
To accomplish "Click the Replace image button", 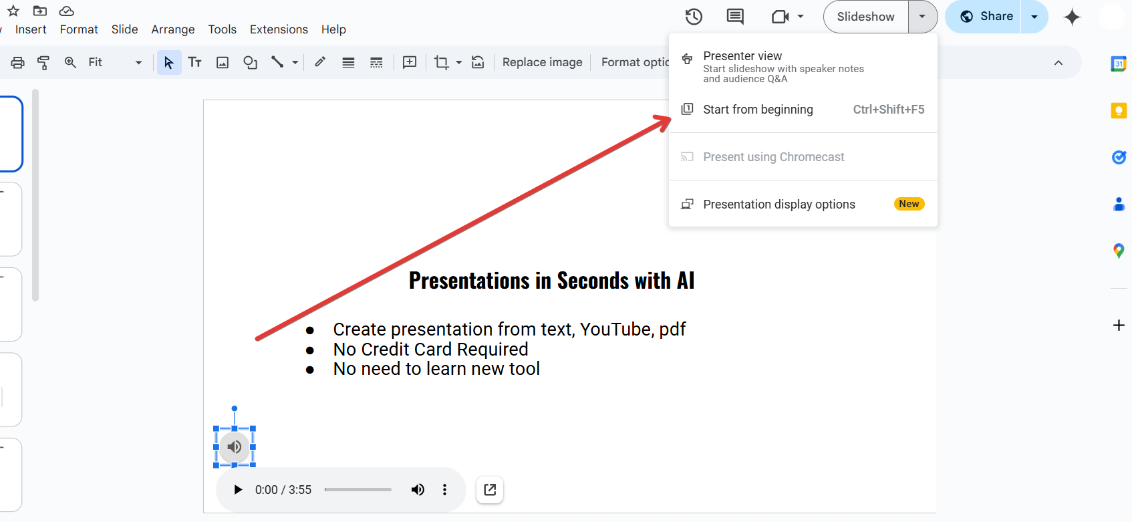I will [542, 62].
